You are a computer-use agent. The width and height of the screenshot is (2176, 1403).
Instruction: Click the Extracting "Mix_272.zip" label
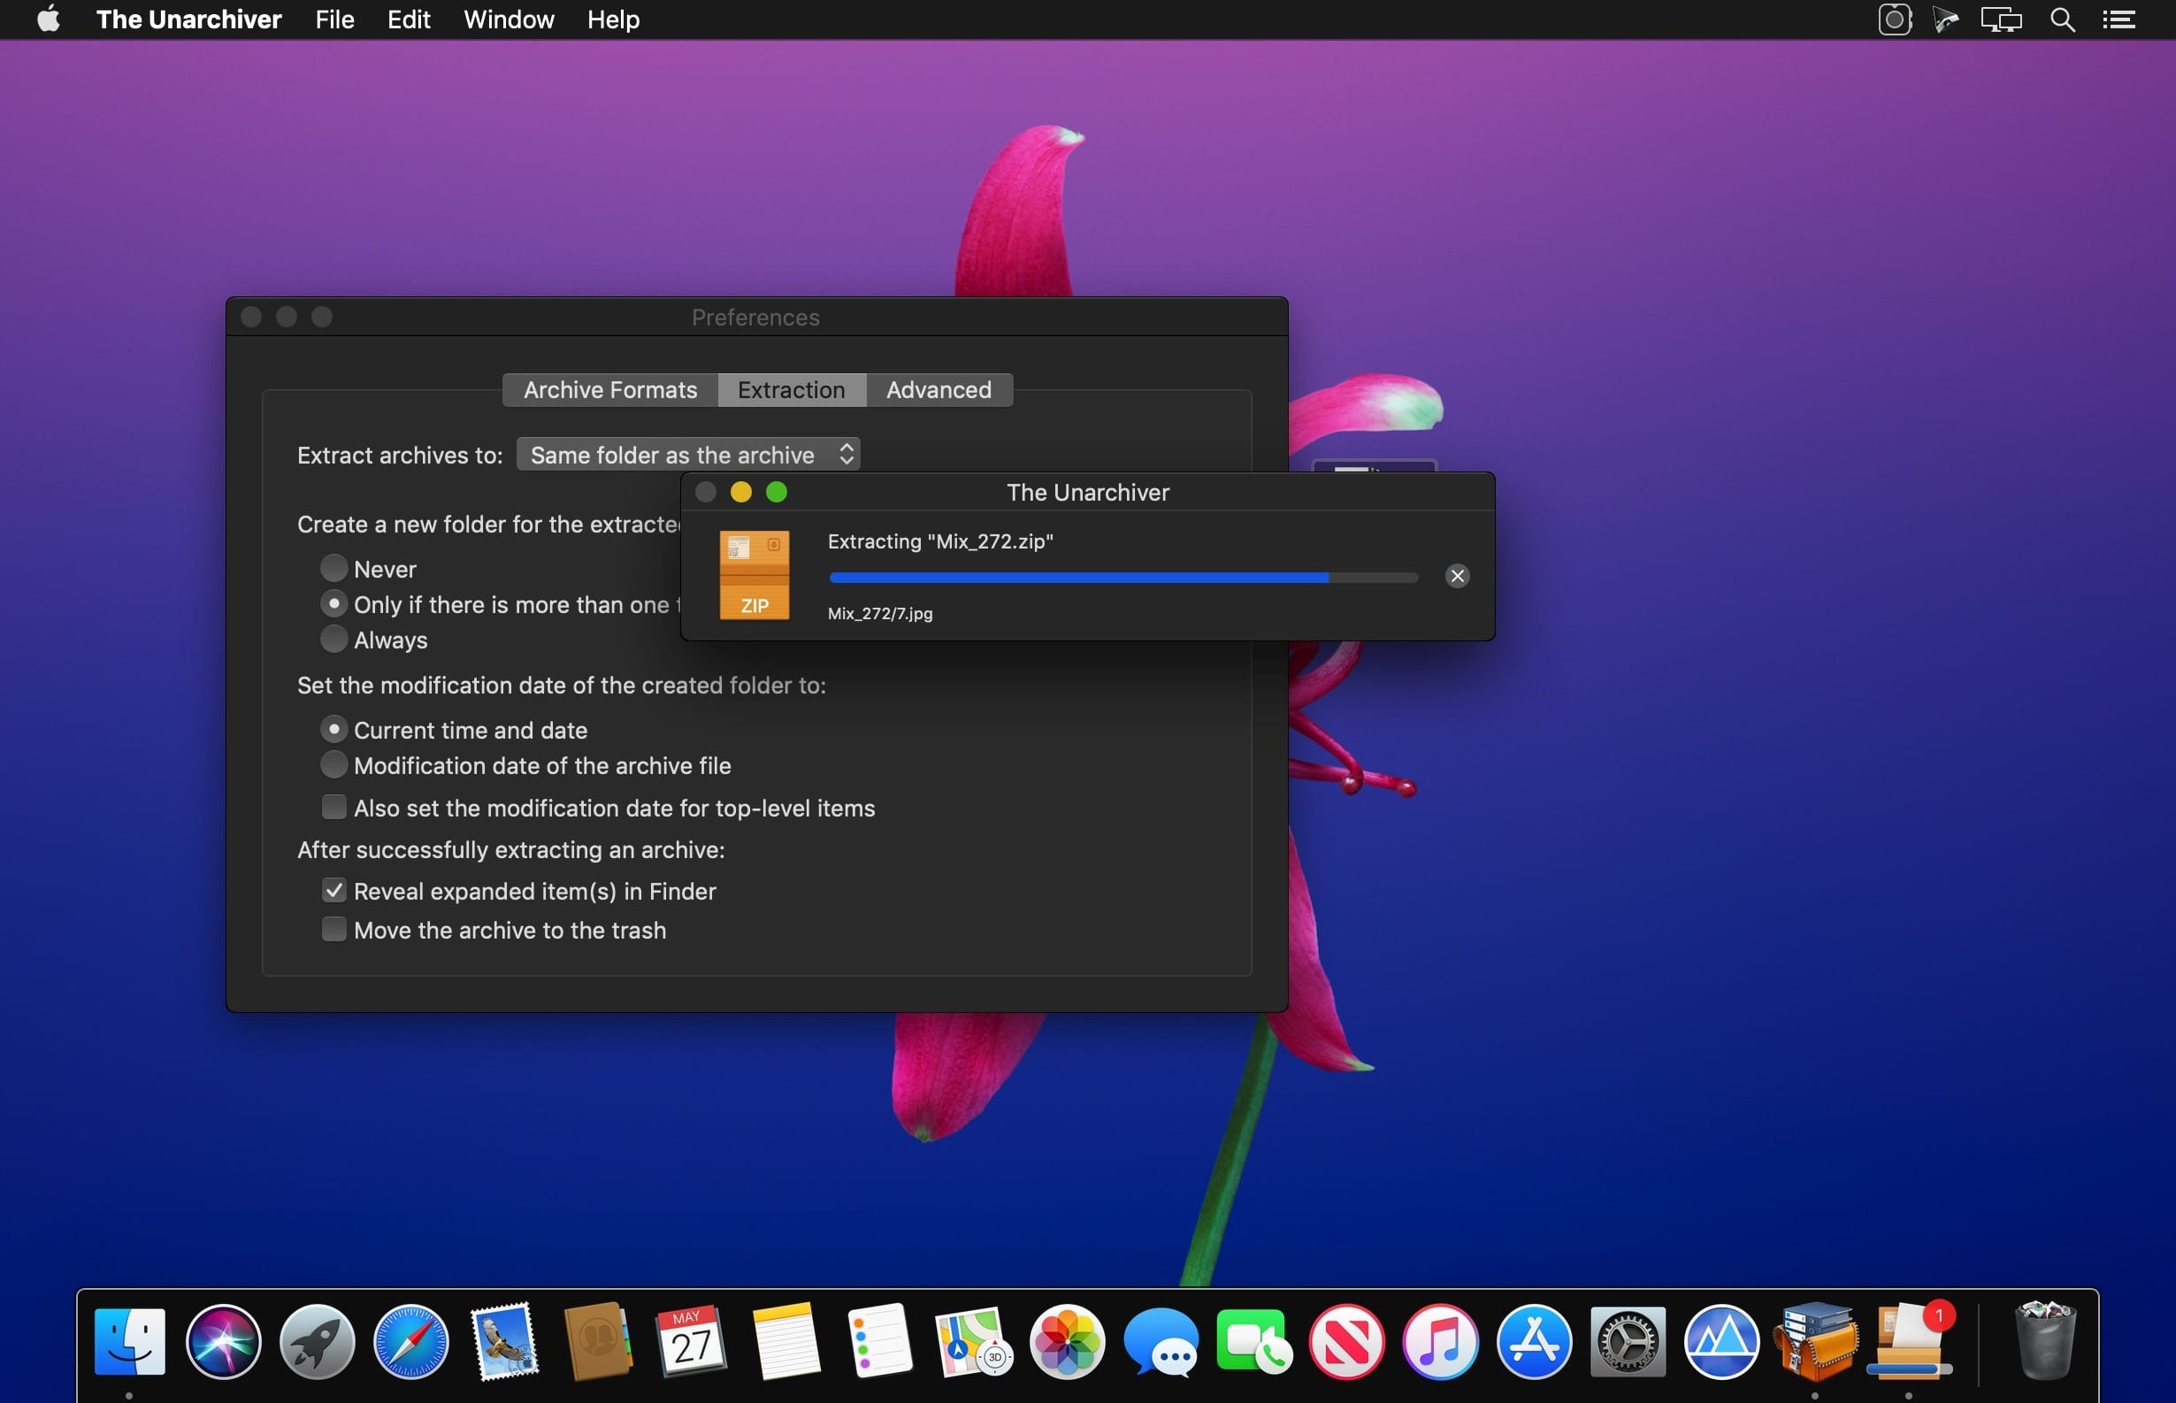pyautogui.click(x=940, y=541)
